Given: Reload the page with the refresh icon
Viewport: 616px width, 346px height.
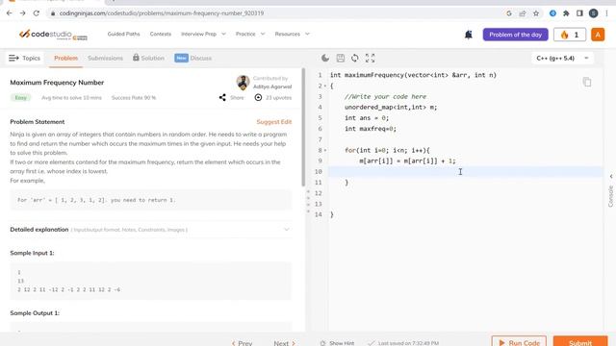Looking at the screenshot, I should (37, 12).
